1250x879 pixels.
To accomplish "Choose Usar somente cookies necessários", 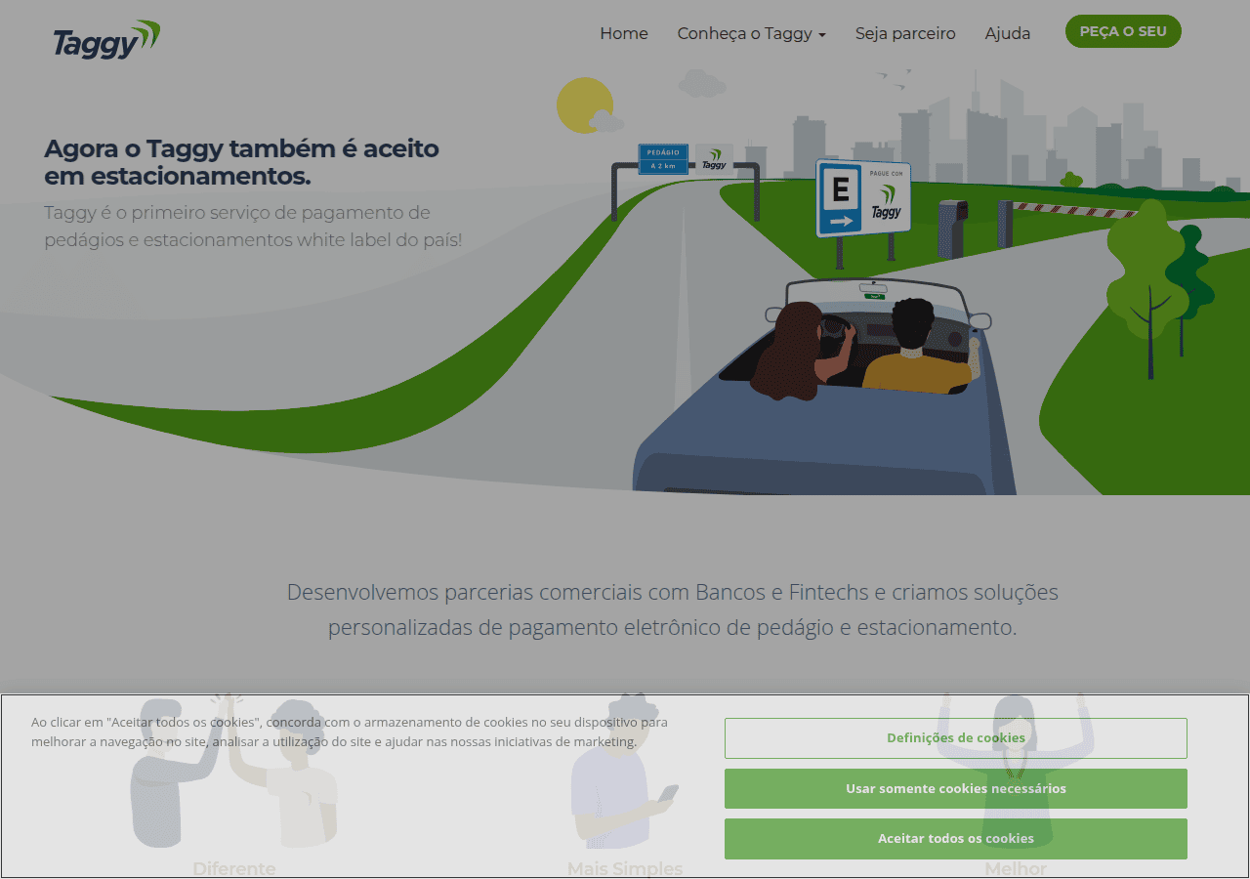I will (956, 788).
